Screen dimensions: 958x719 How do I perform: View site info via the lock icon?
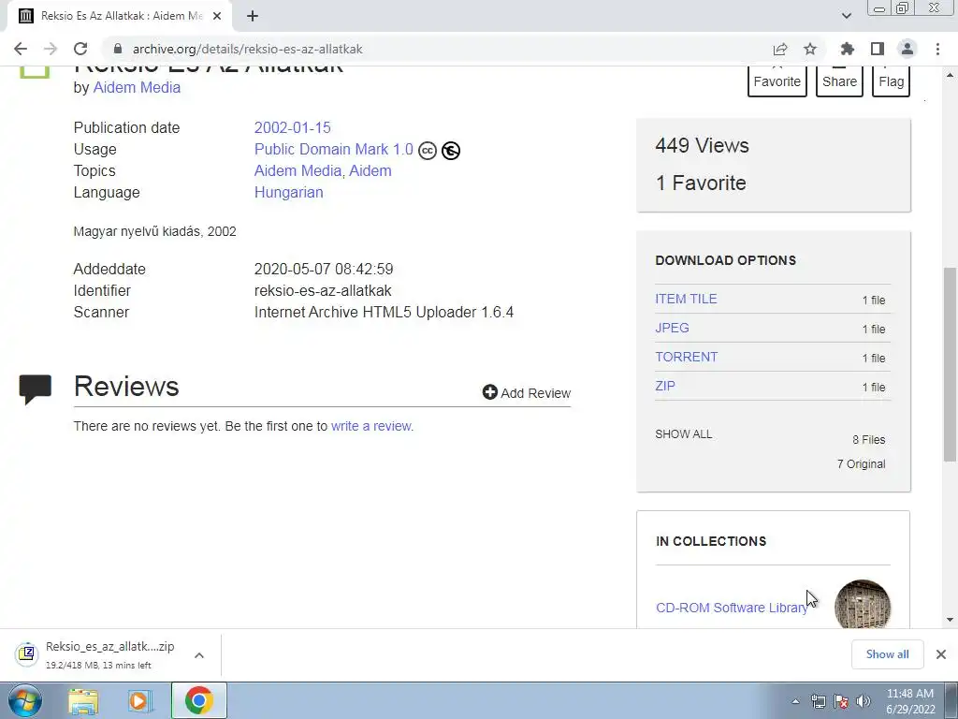point(118,49)
